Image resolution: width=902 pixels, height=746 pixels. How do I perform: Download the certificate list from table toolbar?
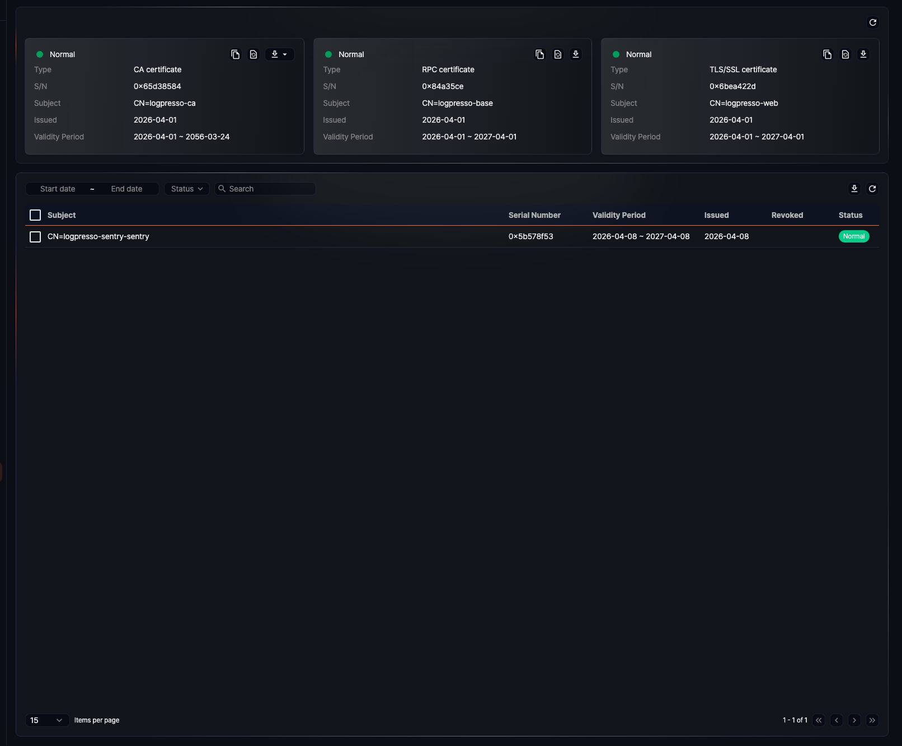click(x=854, y=189)
